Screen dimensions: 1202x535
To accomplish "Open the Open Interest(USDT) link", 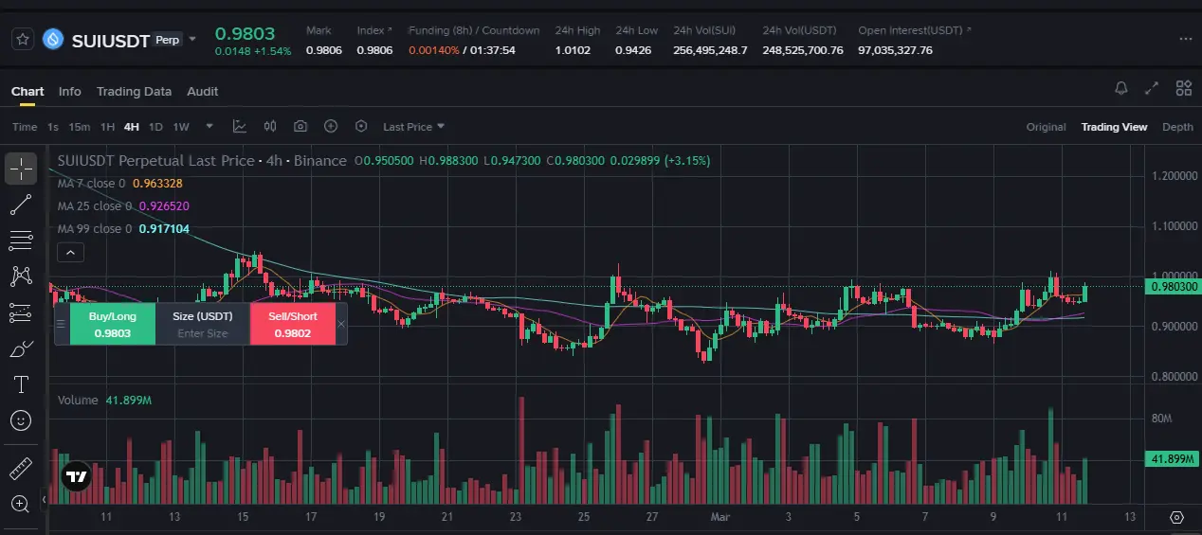I will tap(914, 30).
